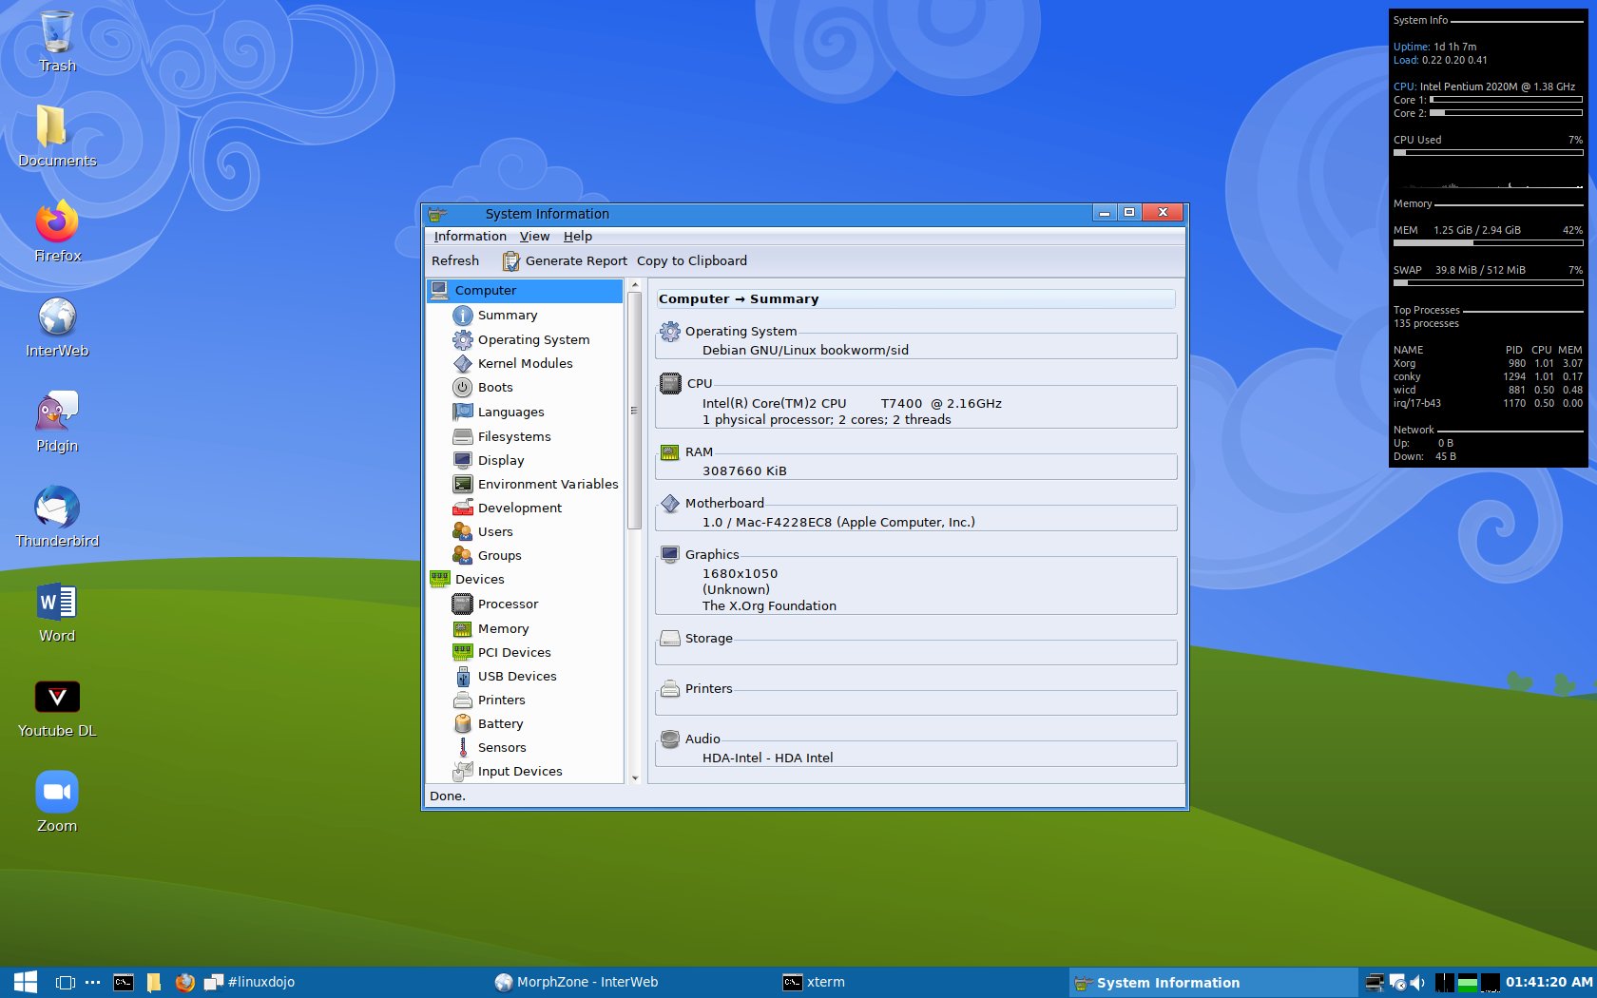Open the Information menu

tap(470, 237)
